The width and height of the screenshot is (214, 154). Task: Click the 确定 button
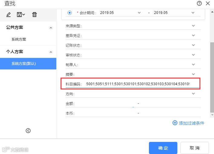pos(163,148)
